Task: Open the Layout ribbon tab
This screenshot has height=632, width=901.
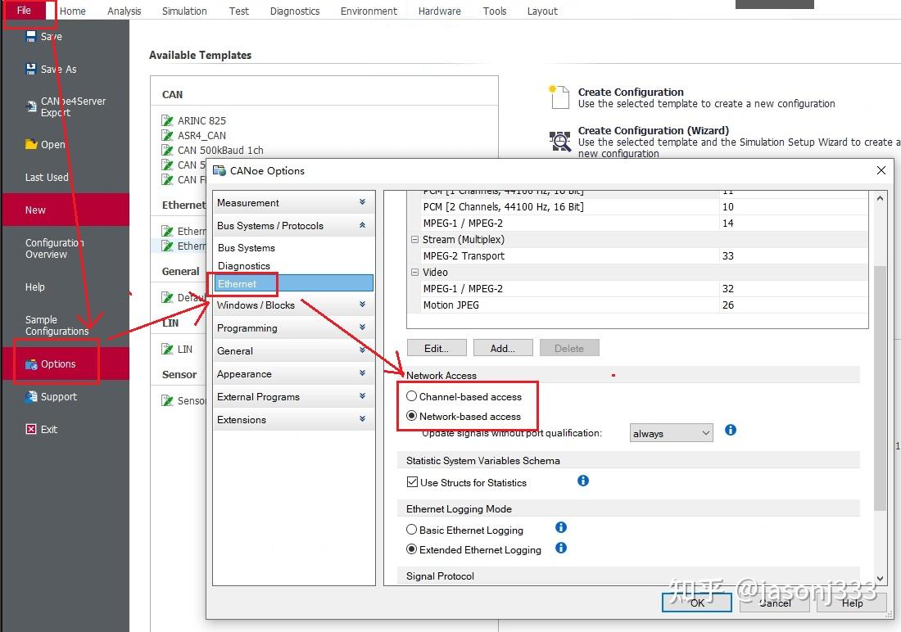Action: pos(542,11)
